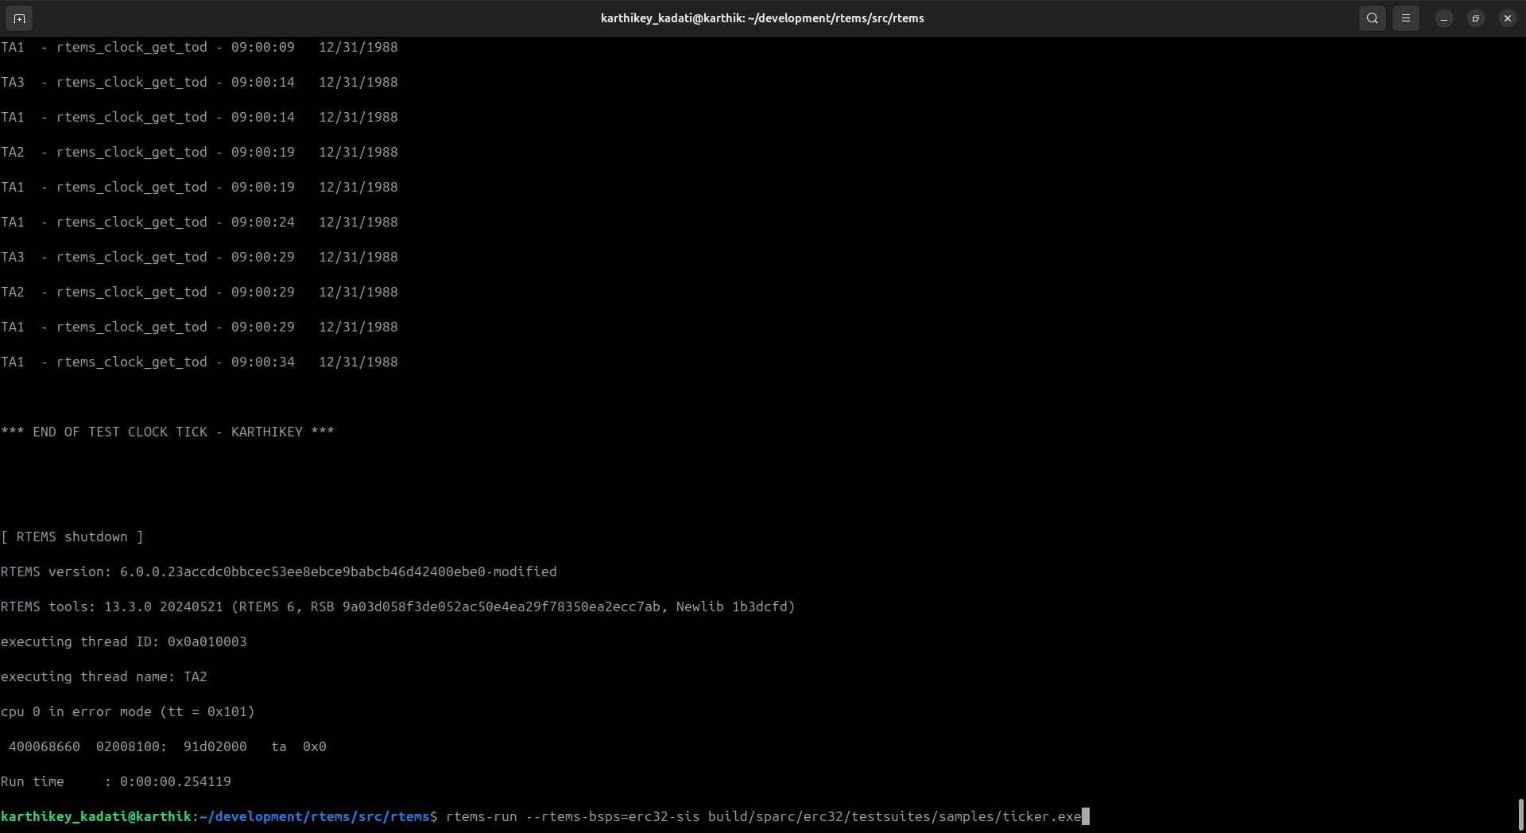Click the END OF TEST CLOCK TICK line
Screen dimensions: 1526x833
pos(167,432)
